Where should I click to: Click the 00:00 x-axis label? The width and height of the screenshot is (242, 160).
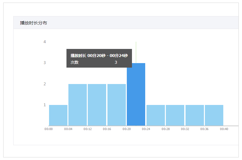(x=49, y=129)
